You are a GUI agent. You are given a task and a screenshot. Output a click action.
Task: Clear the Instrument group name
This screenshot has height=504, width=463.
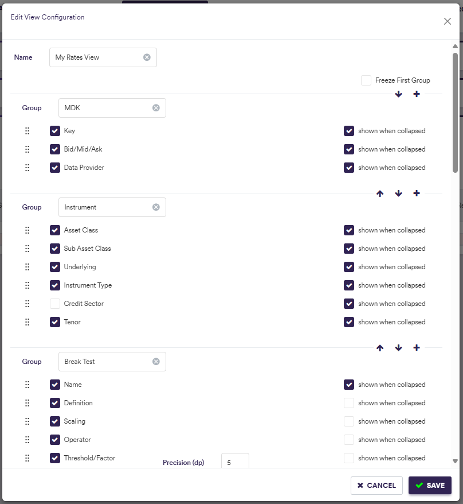coord(156,207)
